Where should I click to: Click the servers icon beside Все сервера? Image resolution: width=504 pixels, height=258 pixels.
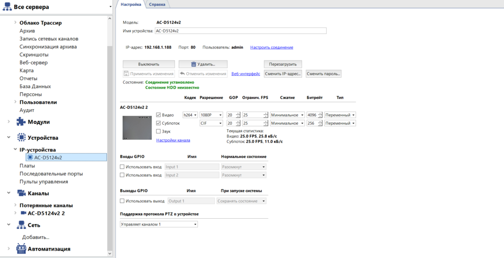pos(7,6)
